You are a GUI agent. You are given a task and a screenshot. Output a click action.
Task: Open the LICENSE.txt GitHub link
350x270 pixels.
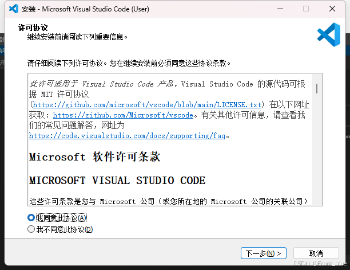tap(147, 105)
